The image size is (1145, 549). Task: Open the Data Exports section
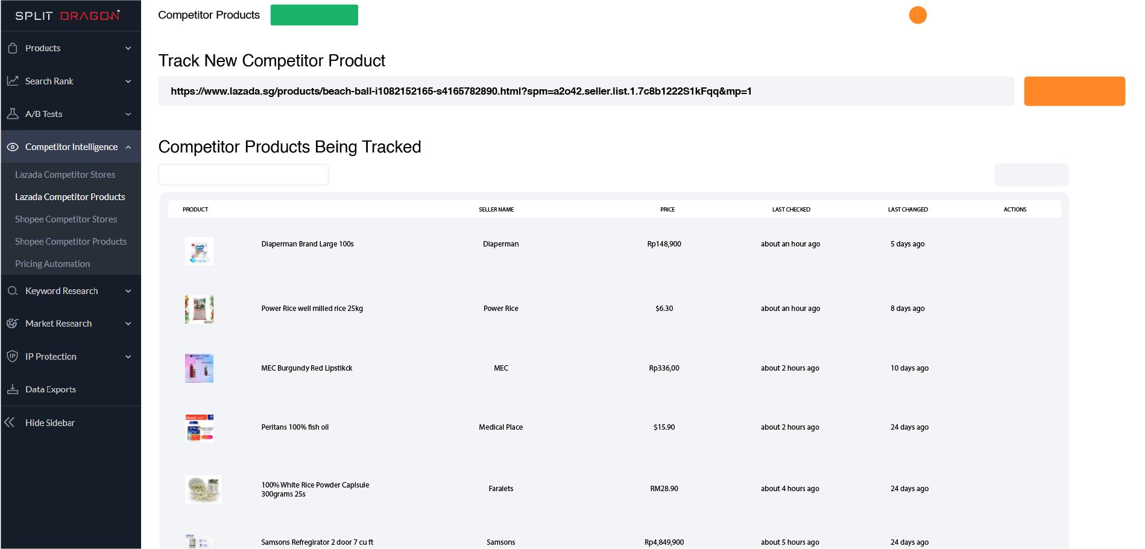tap(51, 389)
